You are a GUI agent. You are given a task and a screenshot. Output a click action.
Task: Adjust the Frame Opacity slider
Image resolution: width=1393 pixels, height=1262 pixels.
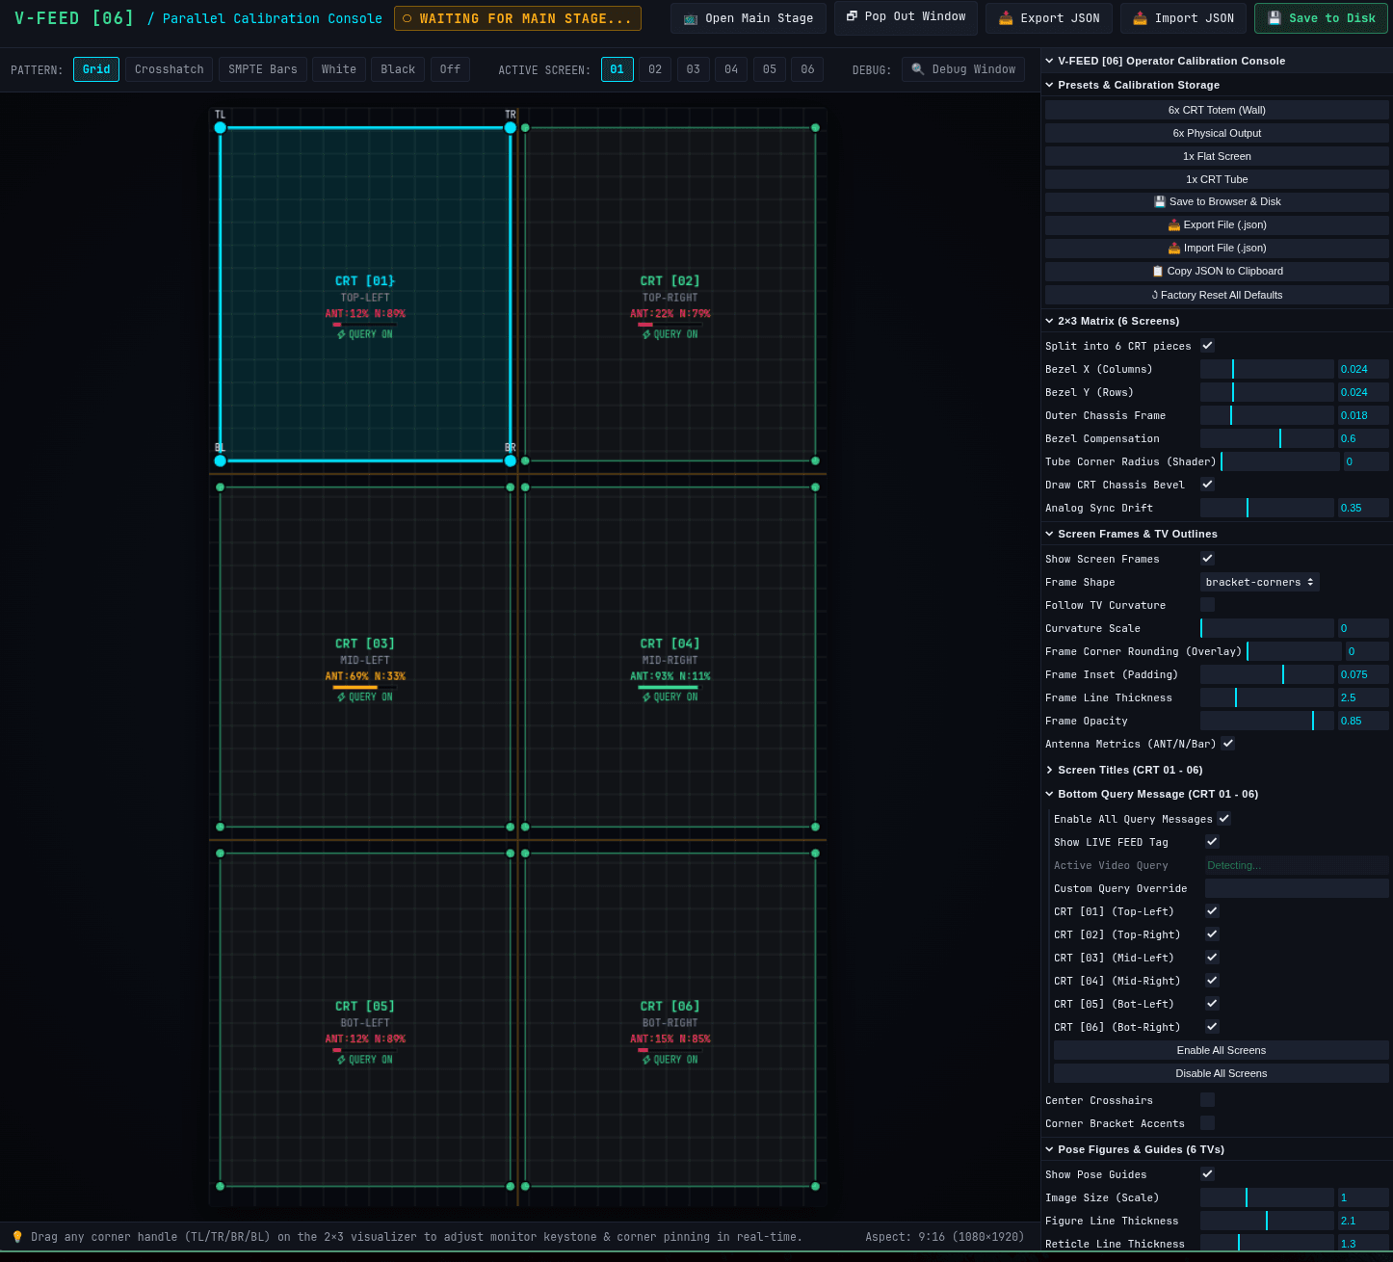coord(1267,721)
